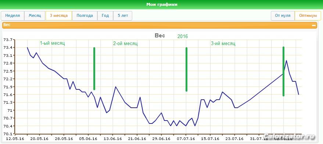Click the 2-ой месяц green label
Screen dimensions: 323x144
125,44
